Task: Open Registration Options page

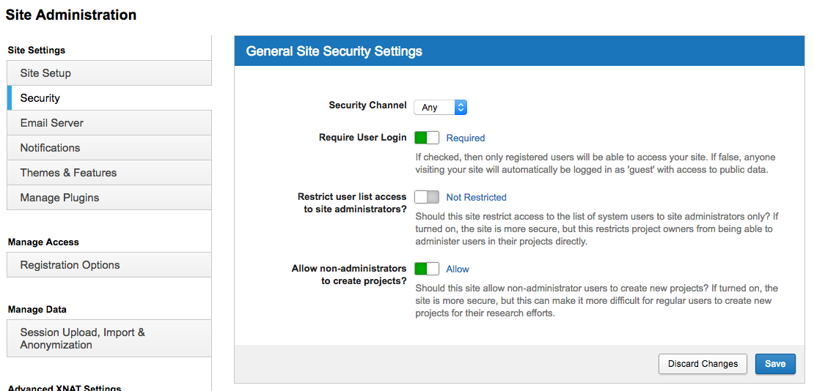Action: pos(109,265)
